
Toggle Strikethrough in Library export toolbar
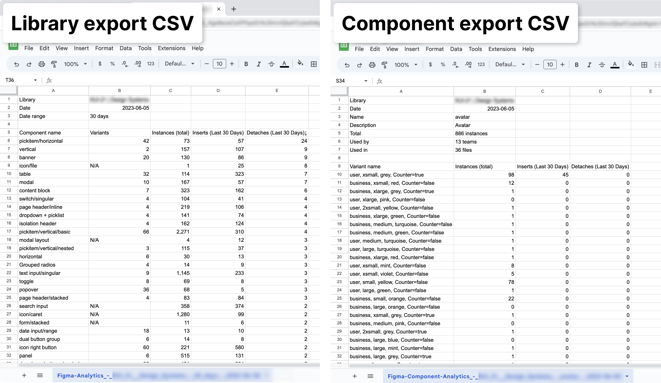[271, 64]
